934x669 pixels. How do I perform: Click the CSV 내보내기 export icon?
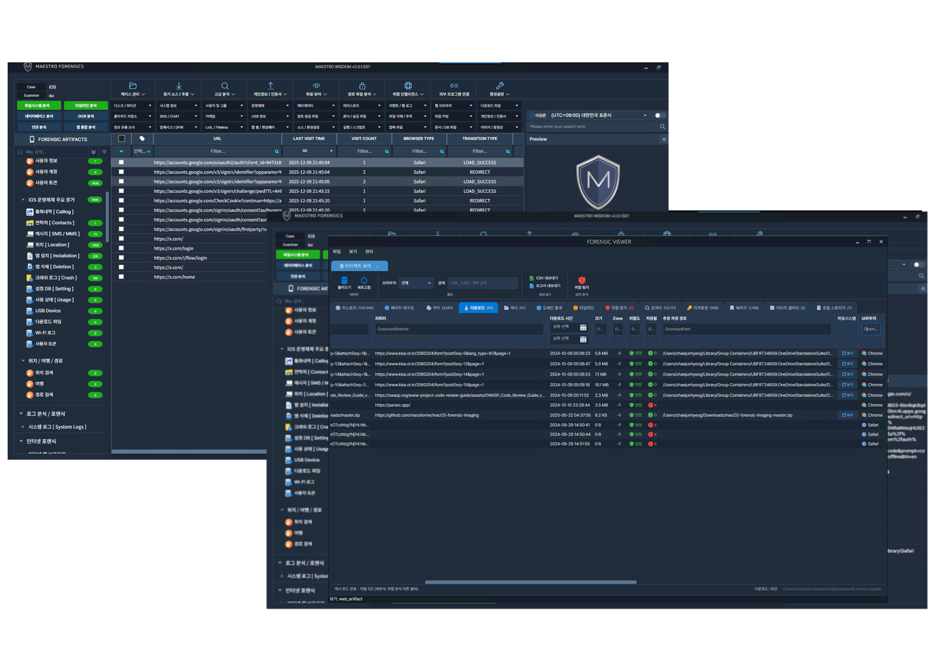pos(531,278)
